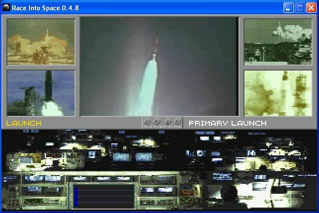The width and height of the screenshot is (319, 213).
Task: Click the Race Into Space 0.4.8 title text
Action: point(45,8)
